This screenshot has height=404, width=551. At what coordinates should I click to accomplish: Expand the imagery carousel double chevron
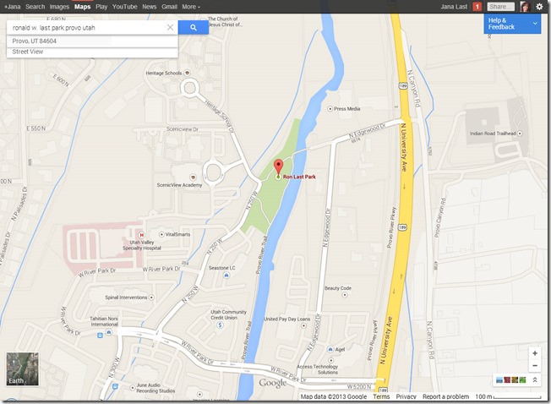[x=535, y=379]
